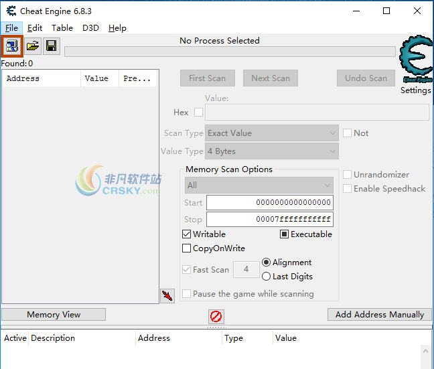Sort found list by Address column
Screen dimensions: 434x369
42,78
